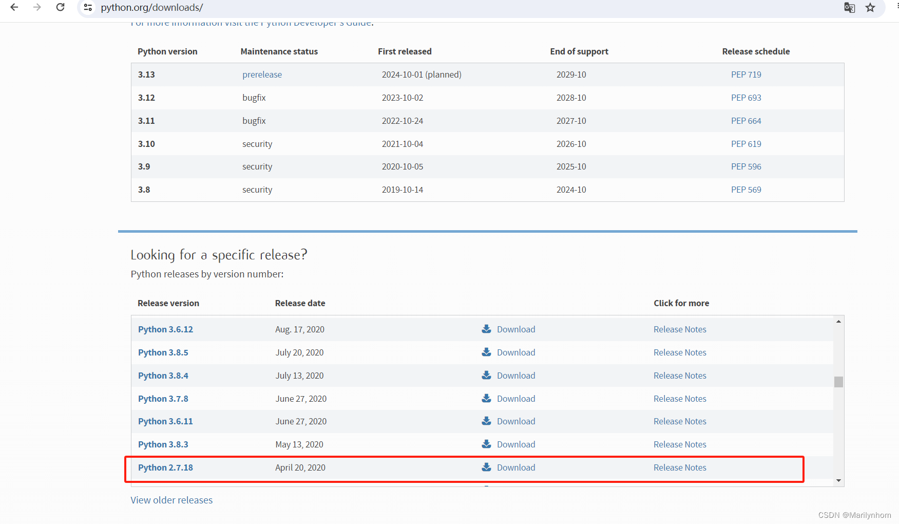899x524 pixels.
Task: Open the Python 3.8.4 release page
Action: pos(163,376)
